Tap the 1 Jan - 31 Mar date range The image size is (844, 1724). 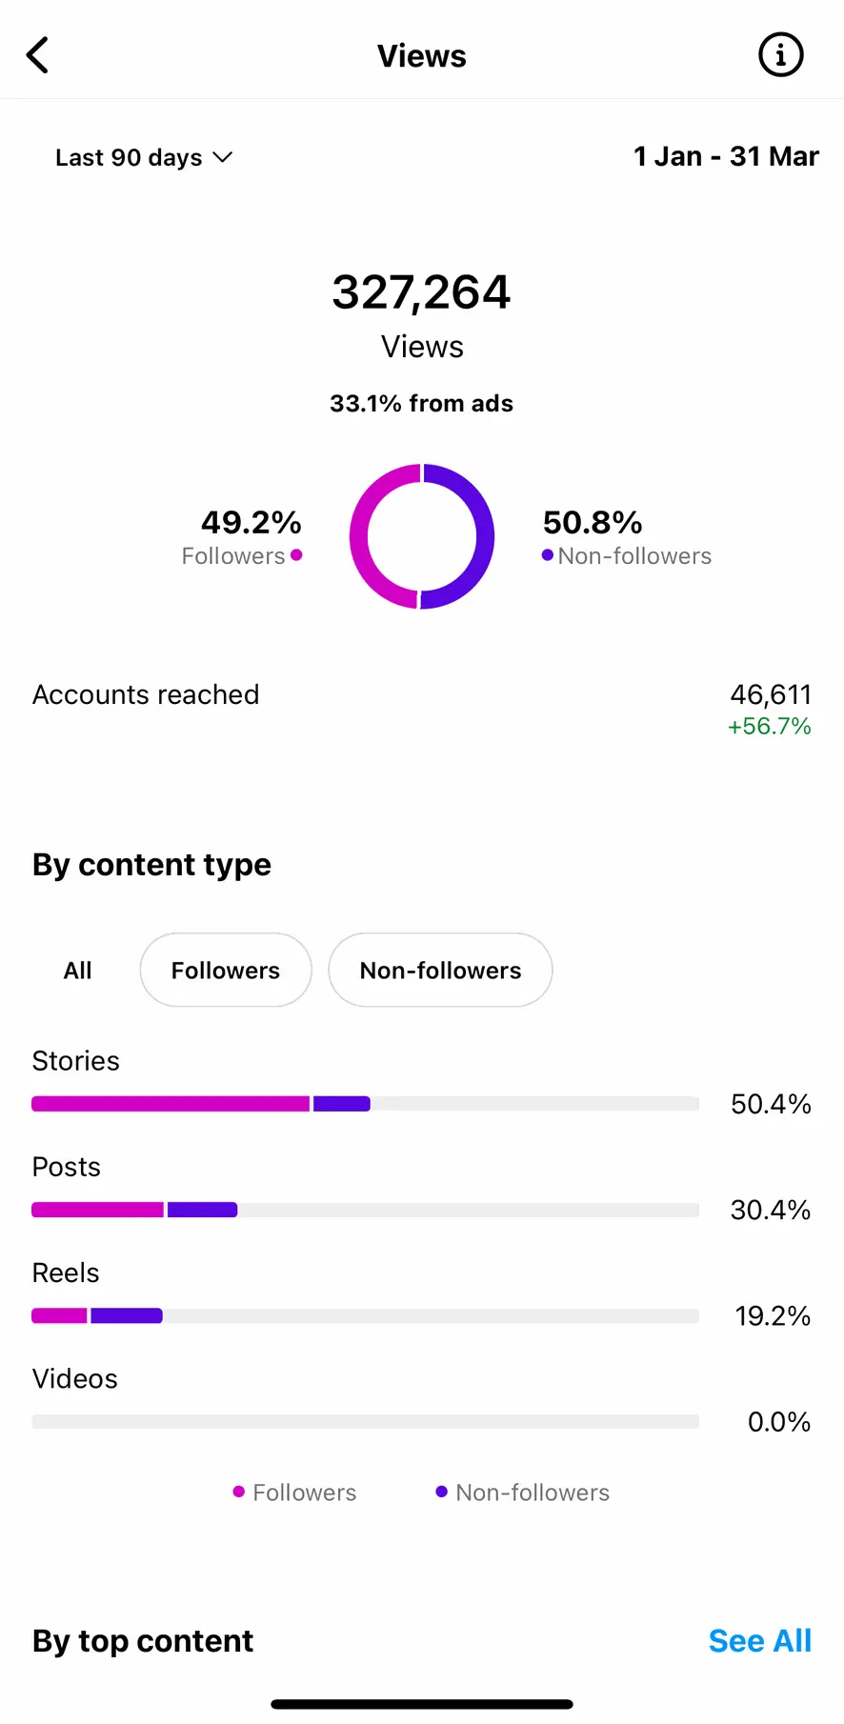(x=726, y=156)
